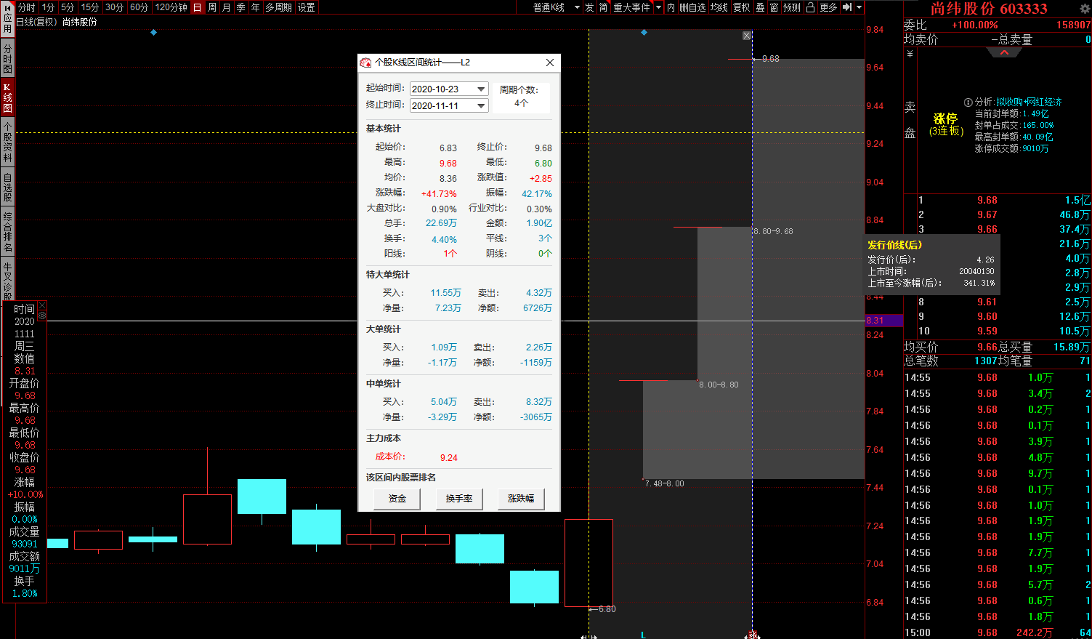Viewport: 1092px width, 639px height.
Task: Open 个股资料 from the sidebar
Action: click(x=7, y=142)
